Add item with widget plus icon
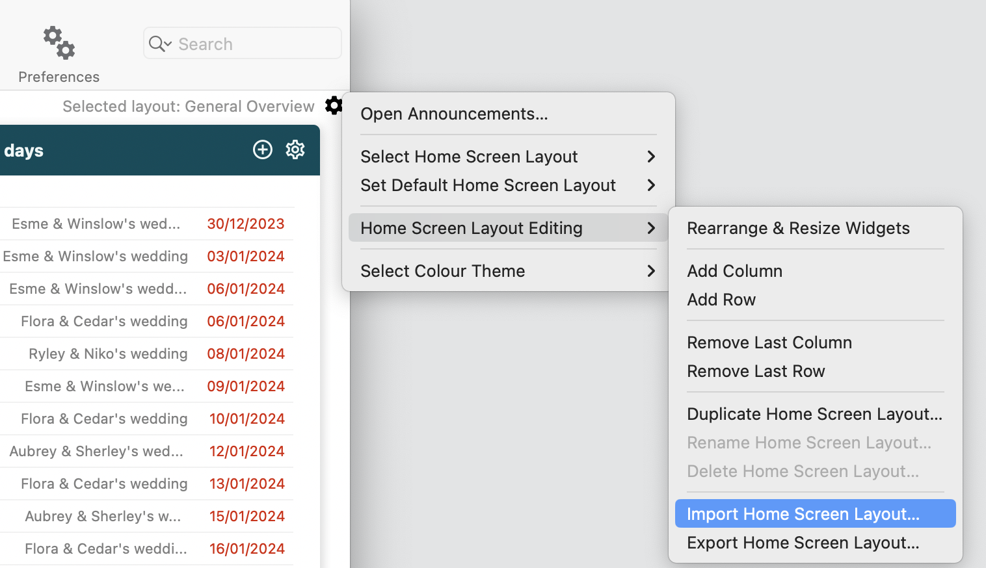The height and width of the screenshot is (568, 986). point(263,149)
